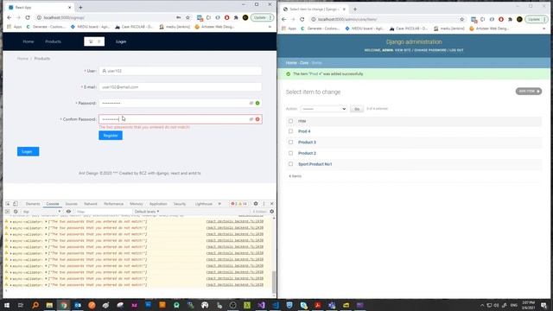
Task: Toggle the console sidebar icon
Action: (8, 212)
